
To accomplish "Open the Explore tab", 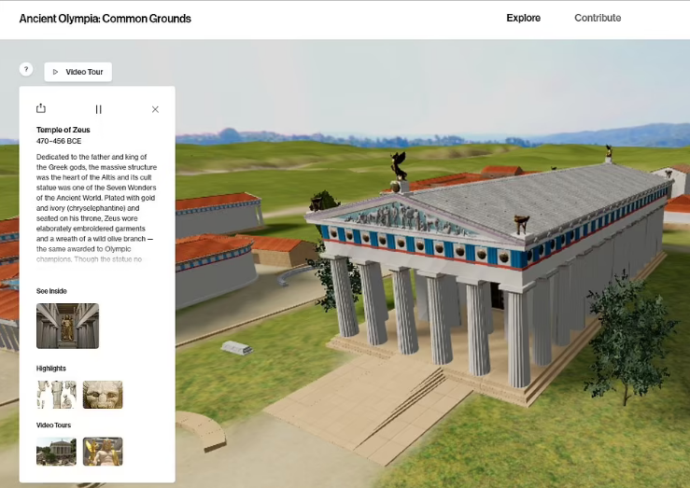I will (x=523, y=18).
